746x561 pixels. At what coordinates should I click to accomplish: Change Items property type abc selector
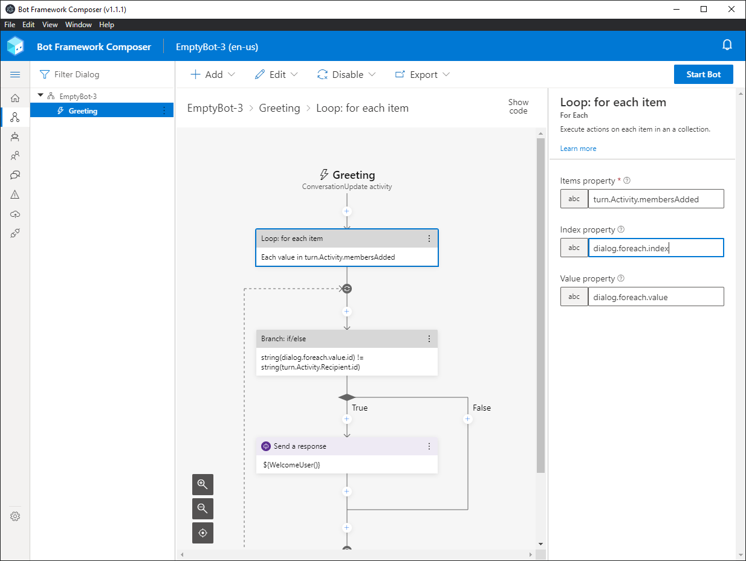coord(574,199)
